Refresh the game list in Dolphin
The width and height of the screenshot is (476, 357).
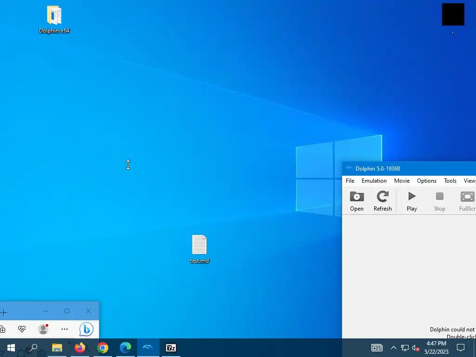tap(383, 201)
